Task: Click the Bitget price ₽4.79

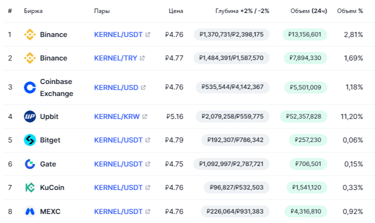Action: [174, 140]
